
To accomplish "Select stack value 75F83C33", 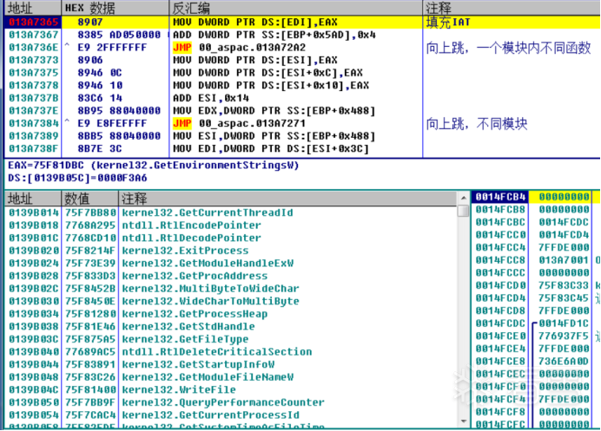I will [x=564, y=285].
